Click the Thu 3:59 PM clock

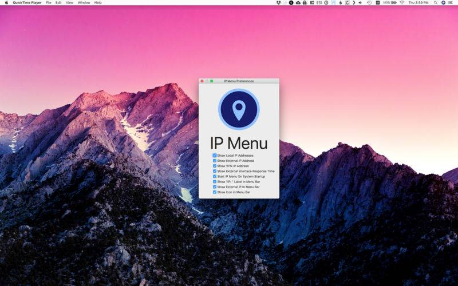pos(418,3)
